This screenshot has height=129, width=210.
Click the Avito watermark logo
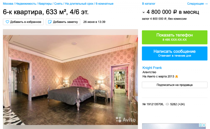[125, 120]
